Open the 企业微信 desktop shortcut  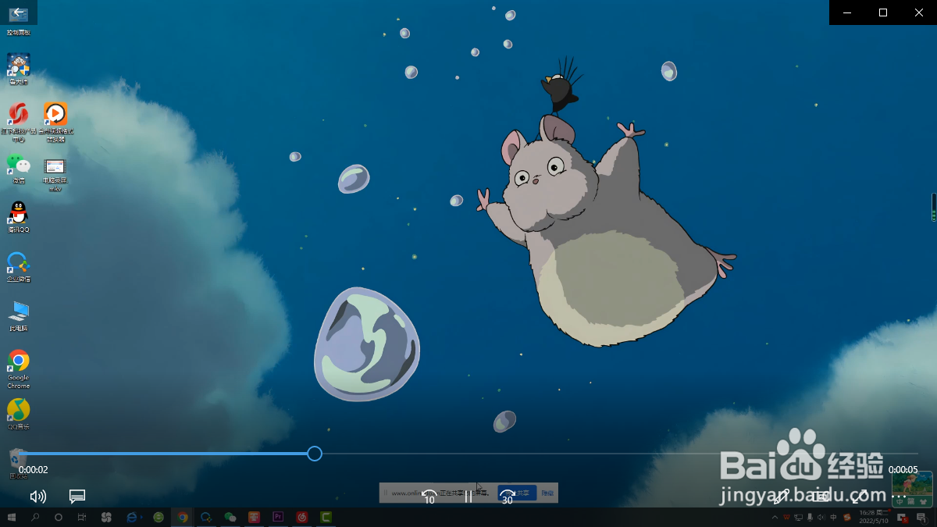click(x=19, y=267)
